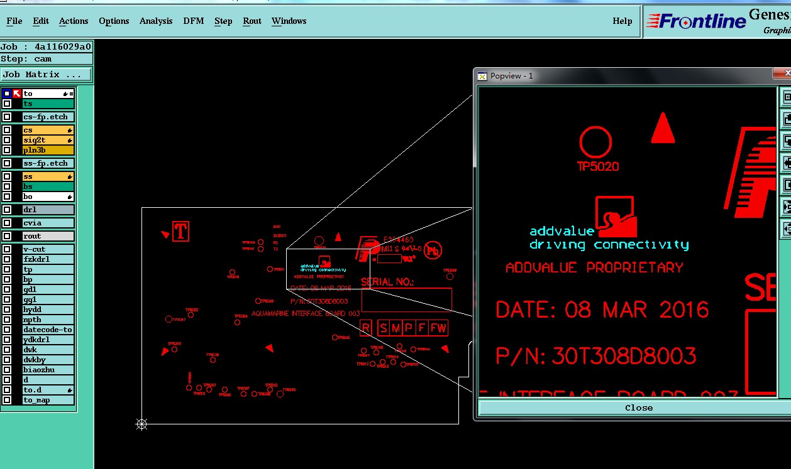Image resolution: width=791 pixels, height=469 pixels.
Task: Click the red arrow icon beside layer to
Action: (x=17, y=94)
